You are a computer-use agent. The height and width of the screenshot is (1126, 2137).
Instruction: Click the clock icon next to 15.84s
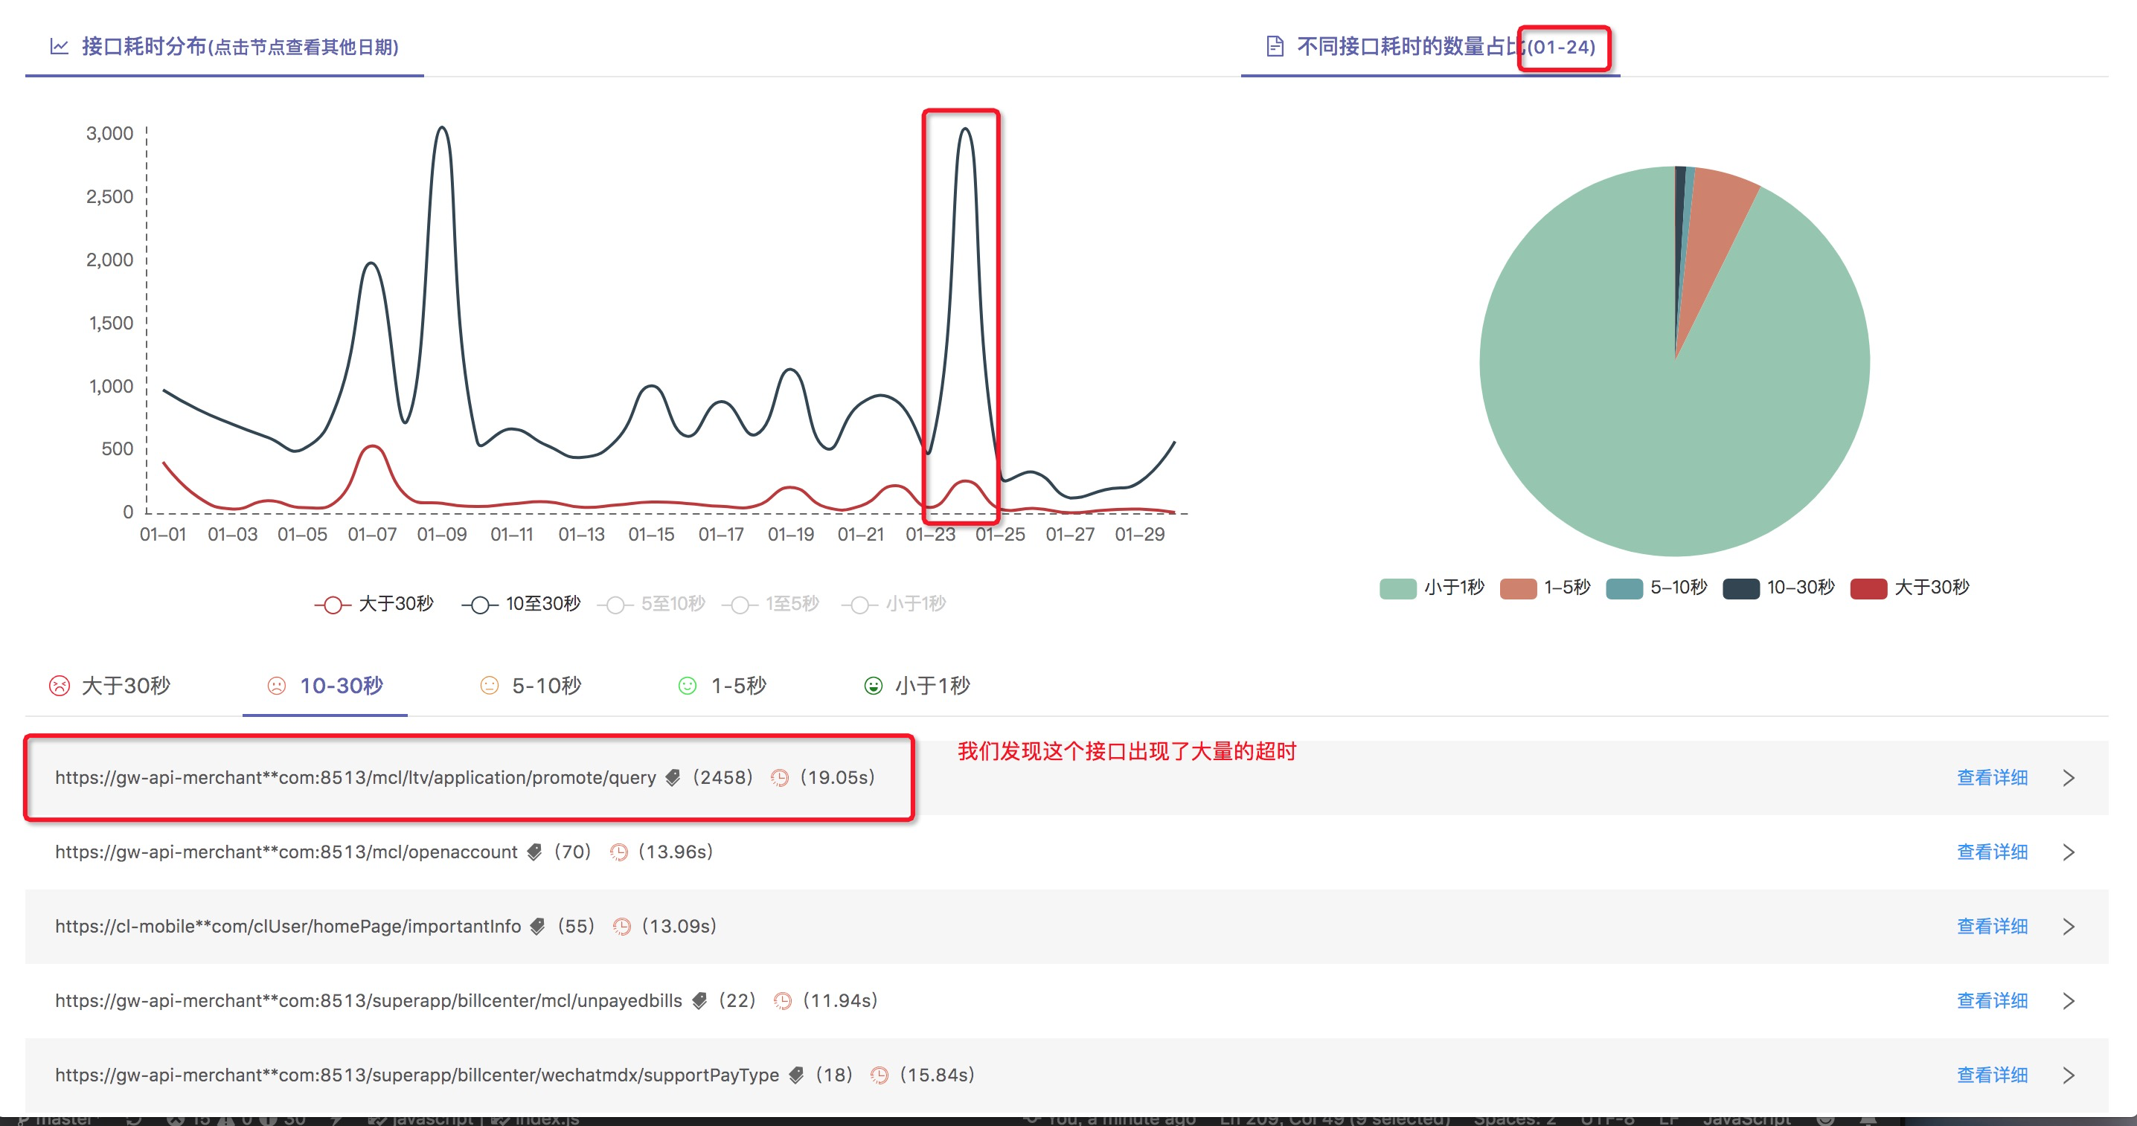pos(880,1075)
